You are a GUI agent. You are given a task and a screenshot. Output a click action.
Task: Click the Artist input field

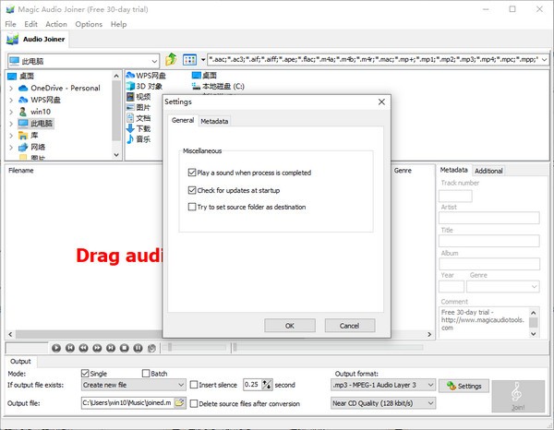coord(489,218)
